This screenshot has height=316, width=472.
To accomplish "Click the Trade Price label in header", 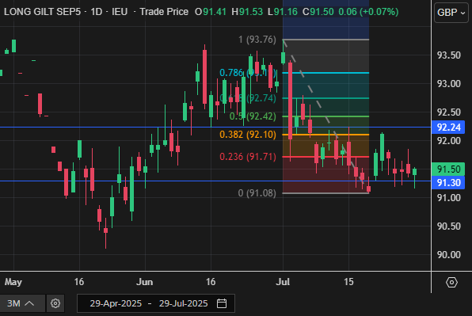I will coord(164,12).
